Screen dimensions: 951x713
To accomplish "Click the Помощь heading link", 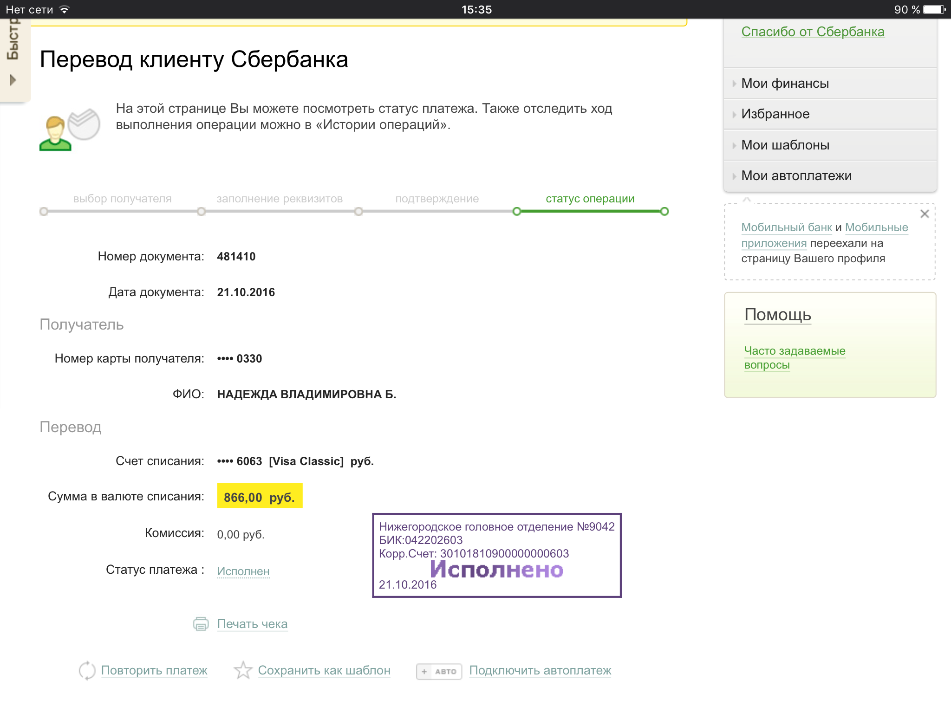I will pos(777,315).
